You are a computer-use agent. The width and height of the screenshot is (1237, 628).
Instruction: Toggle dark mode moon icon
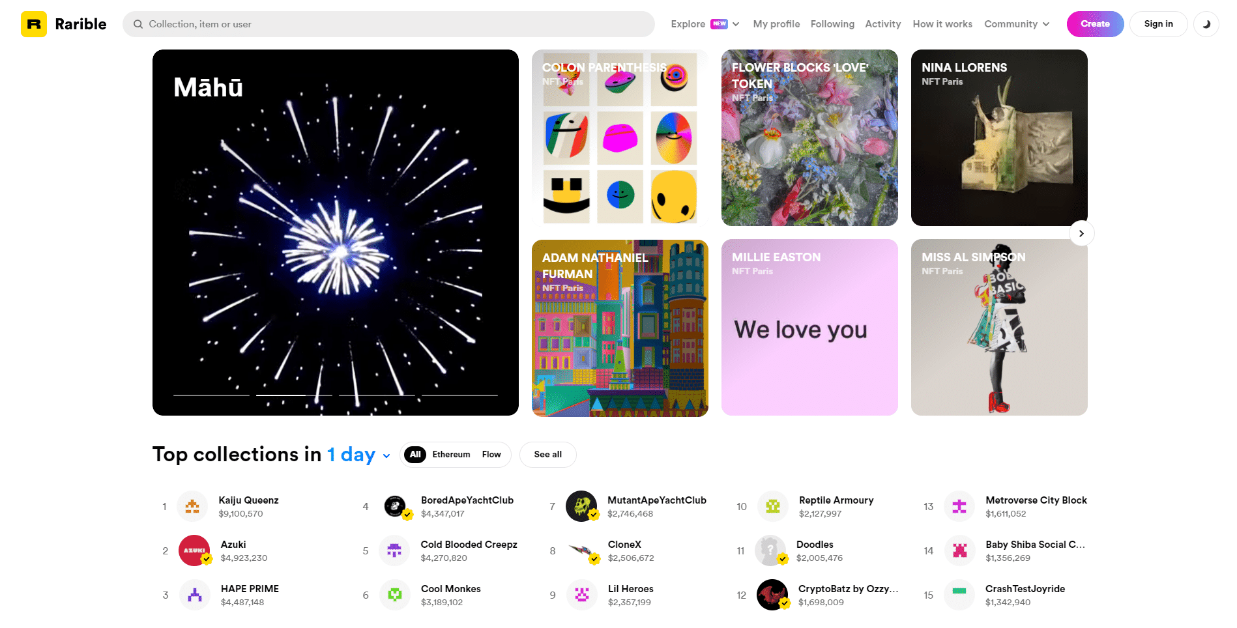click(x=1206, y=24)
